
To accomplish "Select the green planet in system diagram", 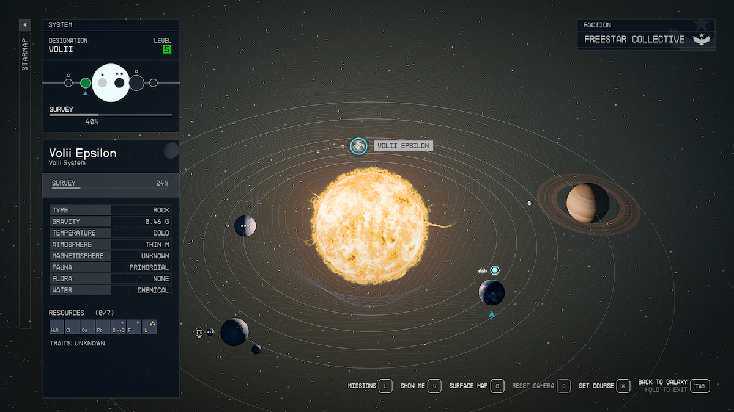I will pos(86,83).
